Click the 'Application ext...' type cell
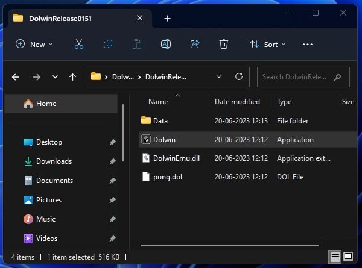362x268 pixels. click(303, 158)
